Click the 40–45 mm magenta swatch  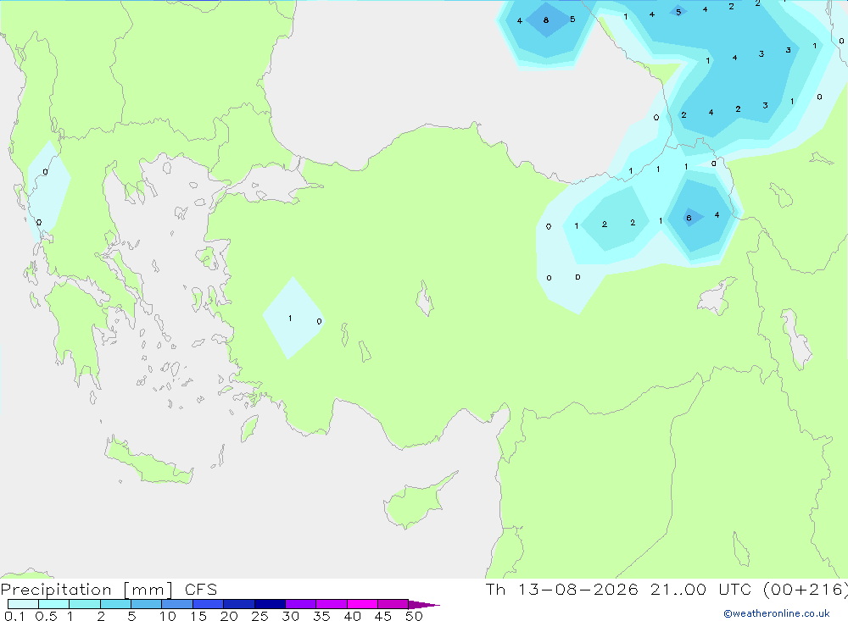click(x=362, y=604)
